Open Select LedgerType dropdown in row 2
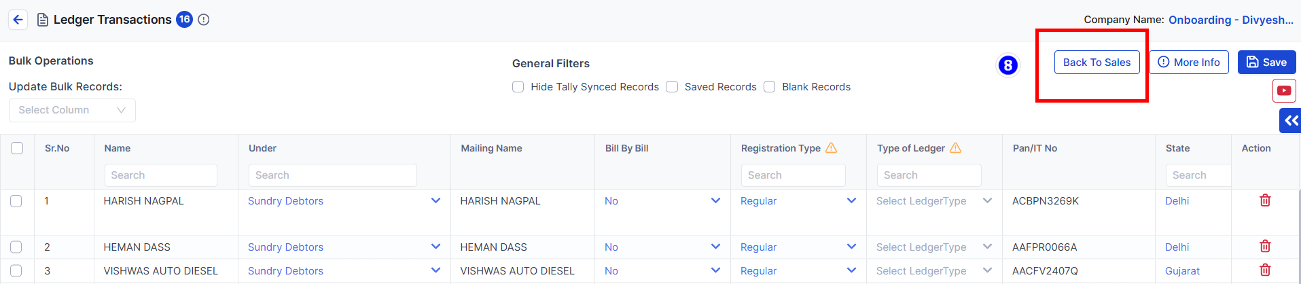The height and width of the screenshot is (284, 1301). point(934,247)
